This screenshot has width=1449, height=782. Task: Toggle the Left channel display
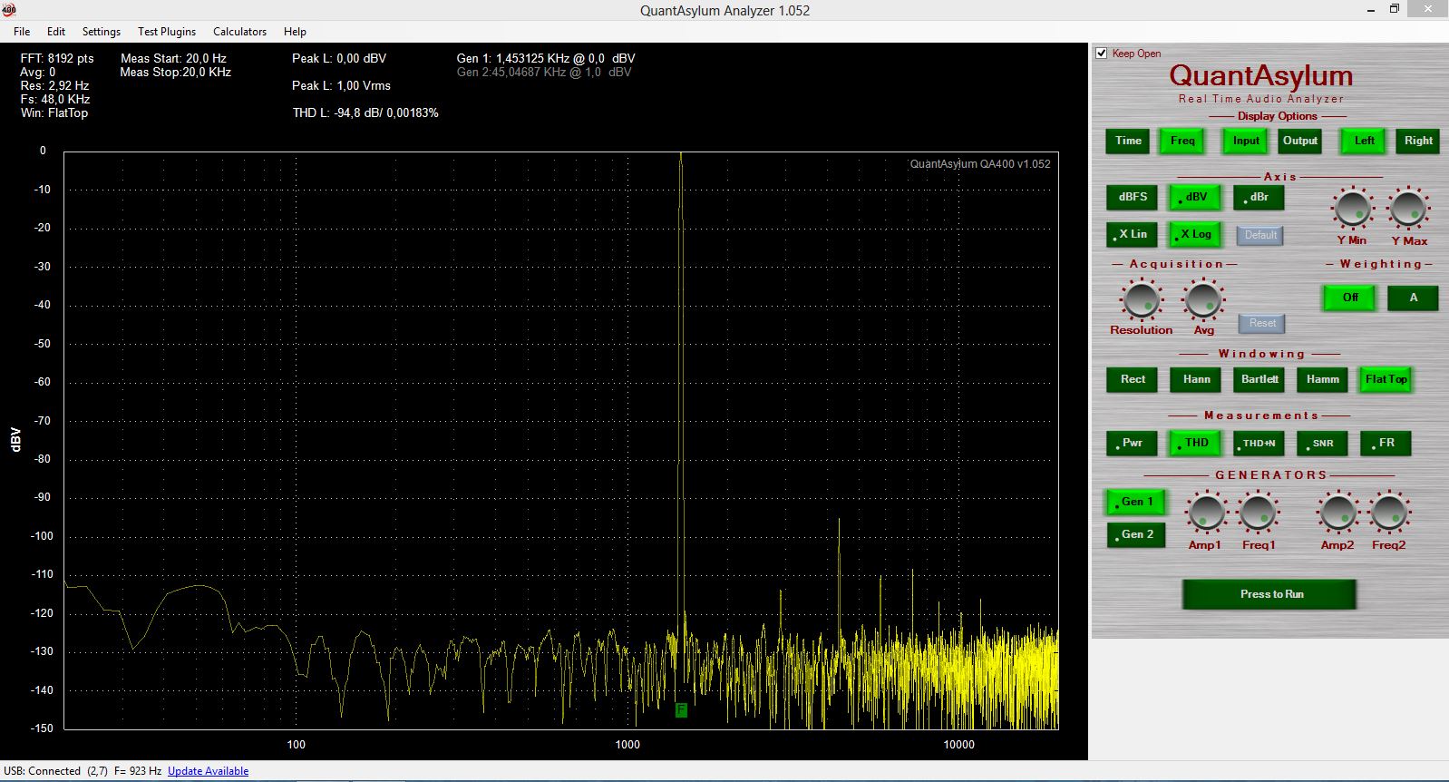(1364, 141)
